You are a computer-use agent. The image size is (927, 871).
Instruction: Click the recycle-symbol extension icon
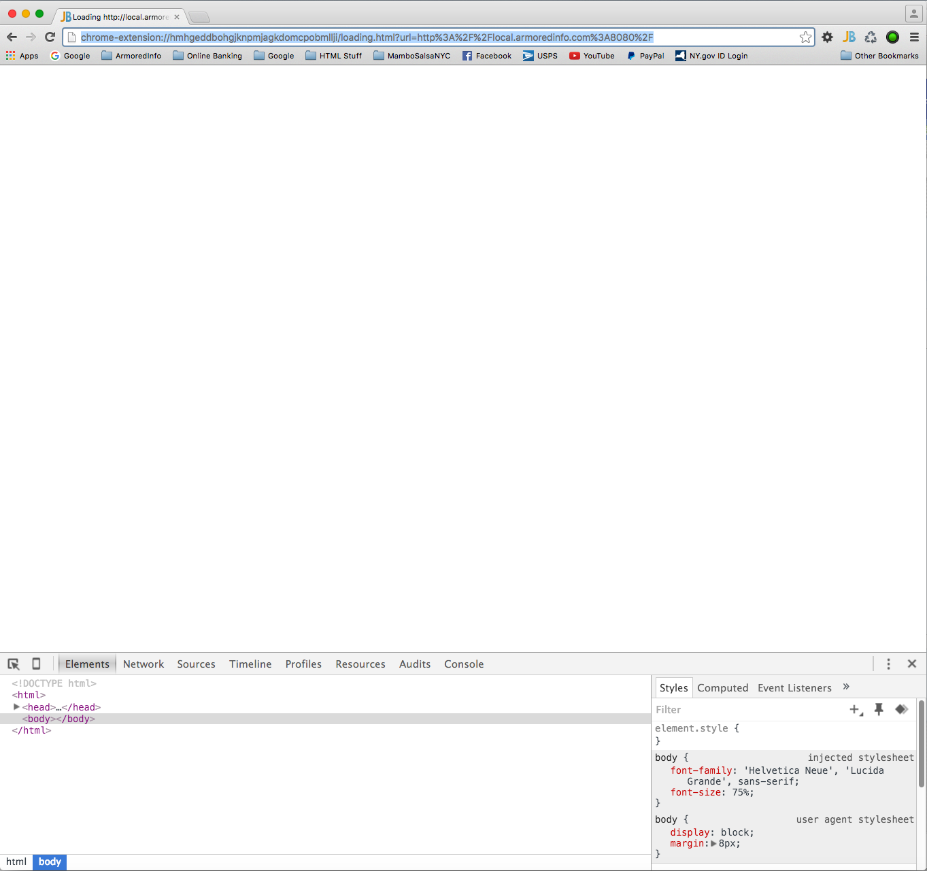[x=871, y=37]
